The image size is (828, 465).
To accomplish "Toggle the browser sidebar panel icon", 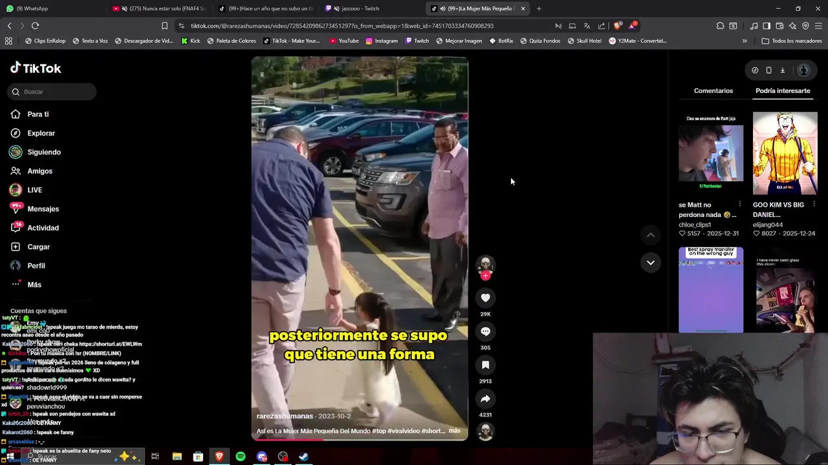I will (x=767, y=26).
